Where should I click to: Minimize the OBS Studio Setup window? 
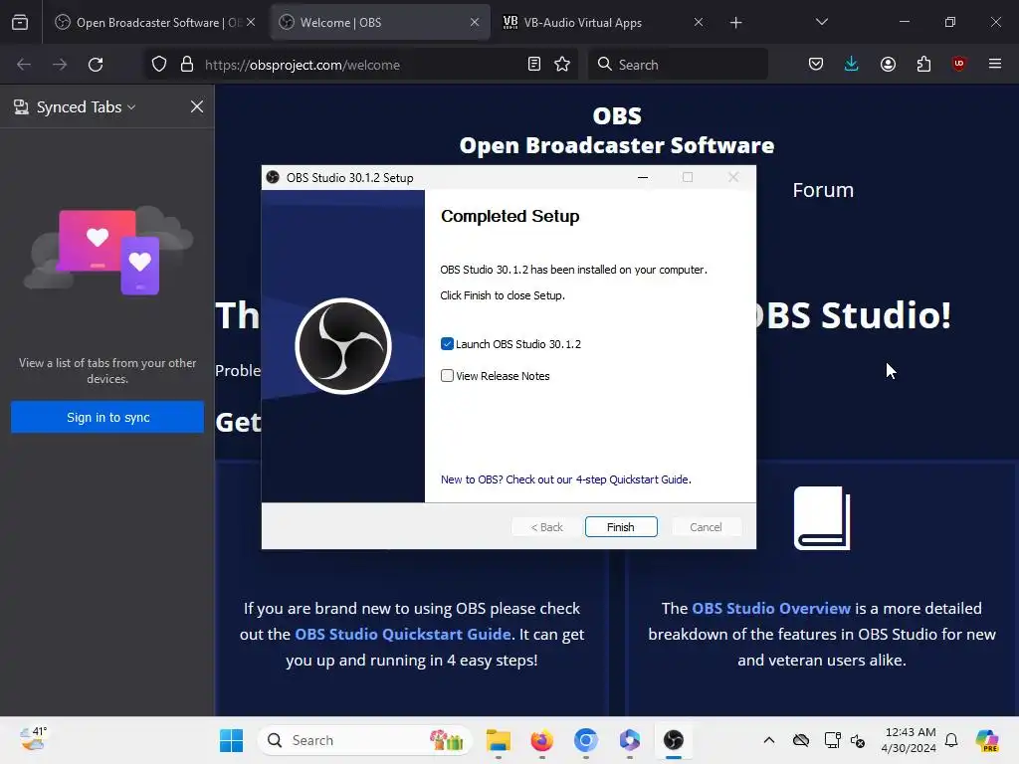click(643, 177)
